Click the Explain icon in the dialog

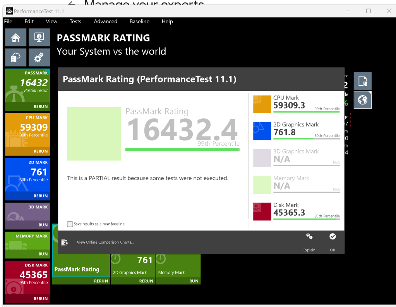coord(309,237)
